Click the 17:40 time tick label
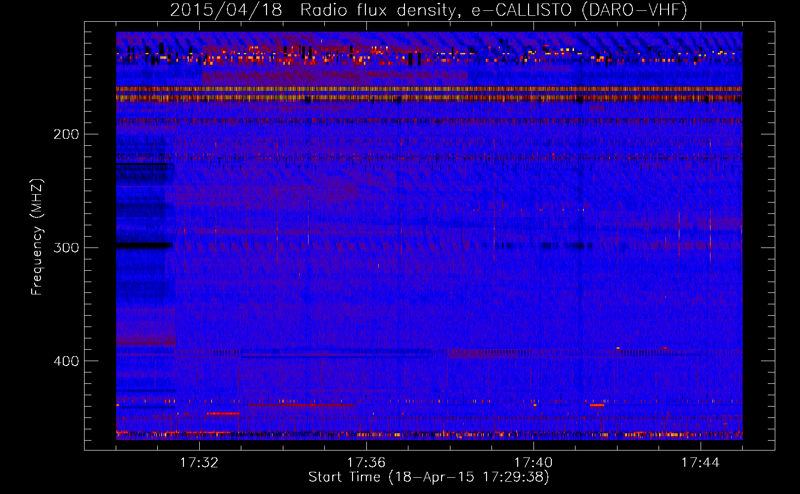Image resolution: width=800 pixels, height=494 pixels. (533, 463)
